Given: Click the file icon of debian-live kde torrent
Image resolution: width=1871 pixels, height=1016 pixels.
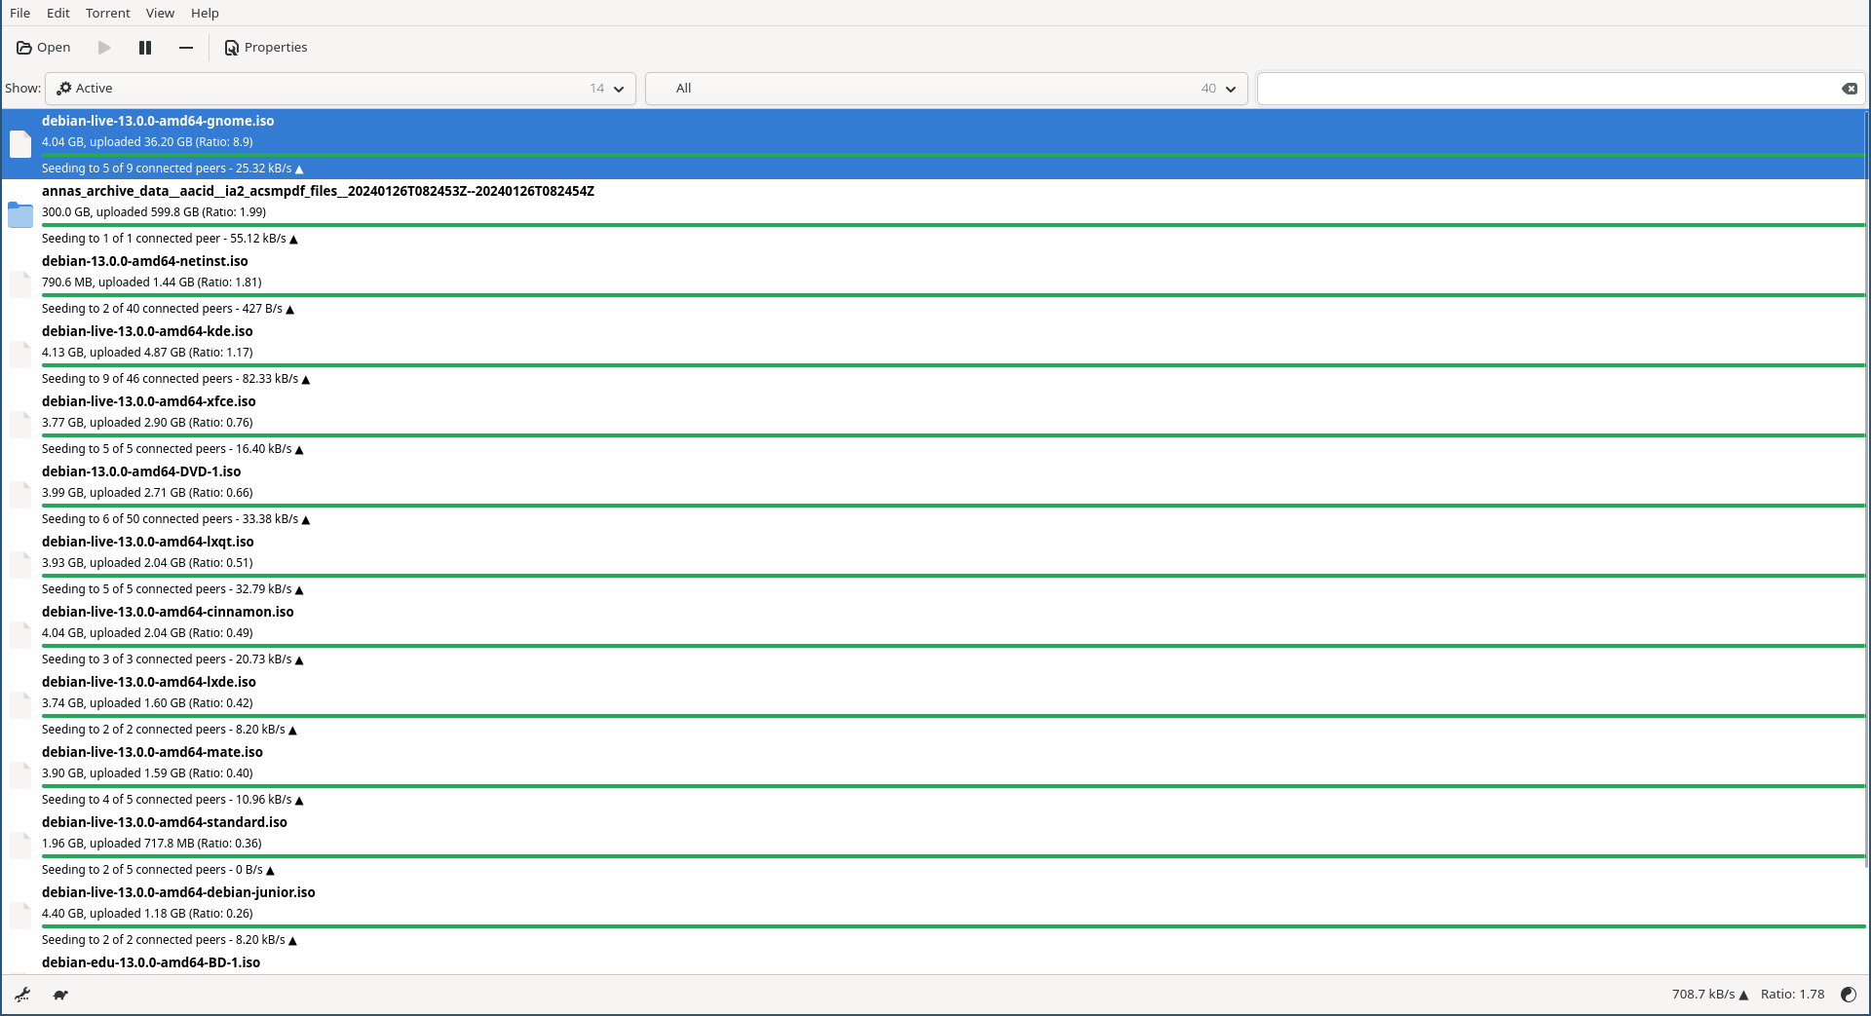Looking at the screenshot, I should tap(20, 355).
